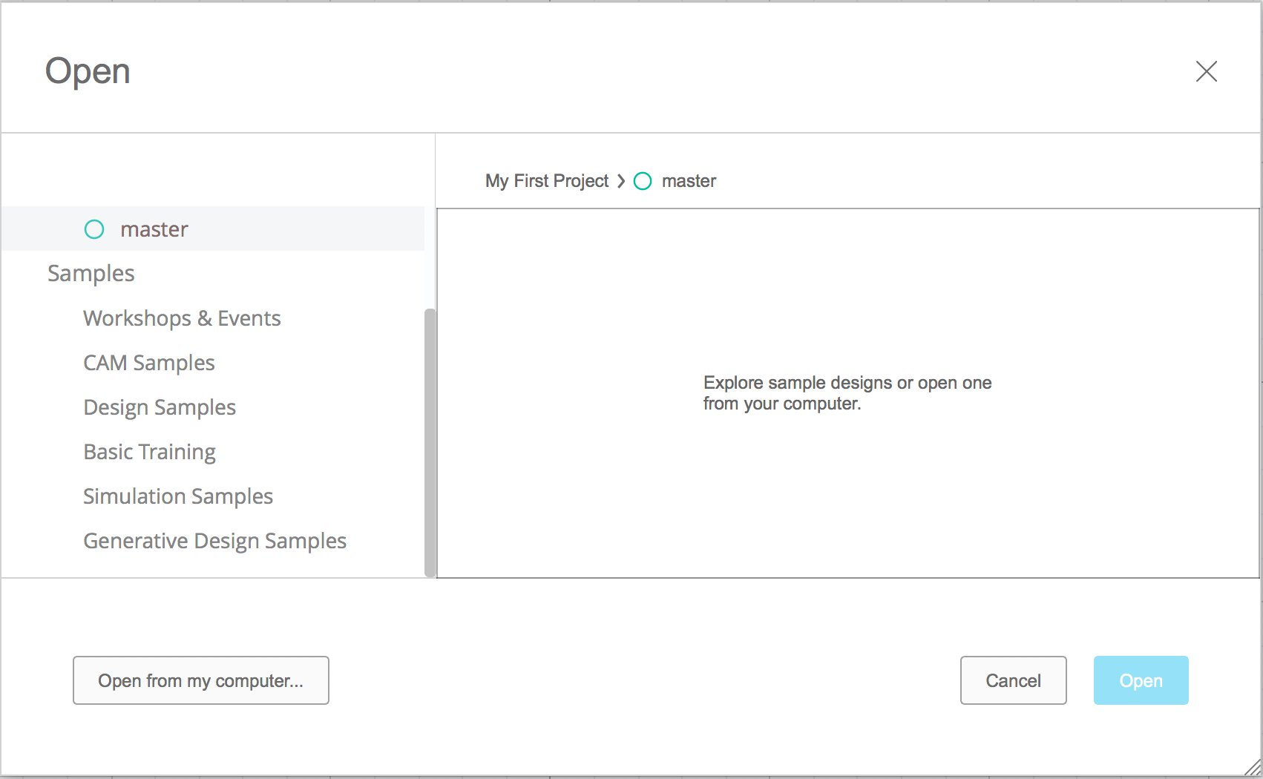This screenshot has width=1263, height=779.
Task: Open Simulation Samples
Action: tap(178, 496)
